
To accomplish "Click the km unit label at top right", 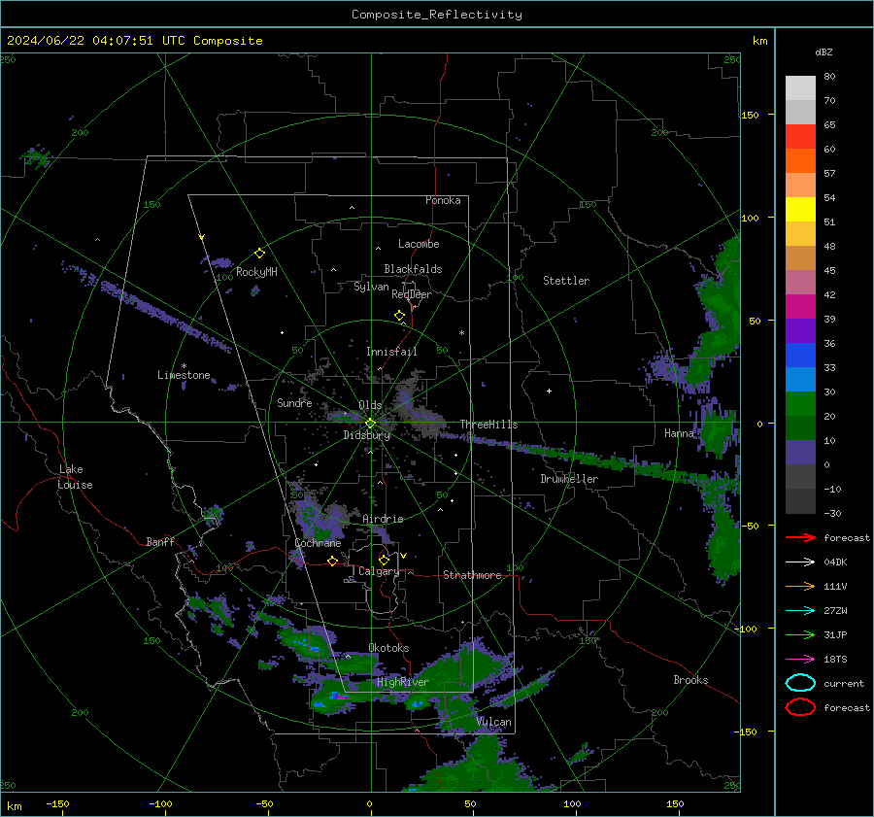I will pyautogui.click(x=759, y=41).
